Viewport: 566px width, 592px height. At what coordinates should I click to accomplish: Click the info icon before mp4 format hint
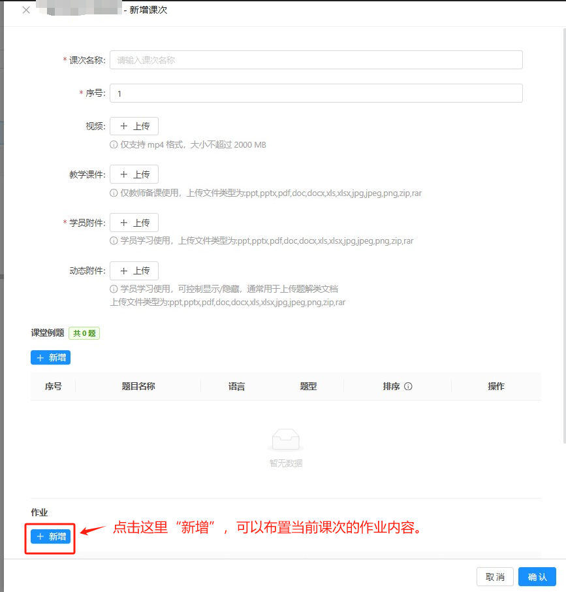(x=114, y=145)
